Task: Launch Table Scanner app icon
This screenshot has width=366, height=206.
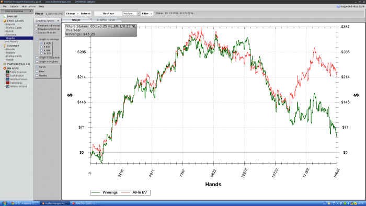Action: (8, 72)
